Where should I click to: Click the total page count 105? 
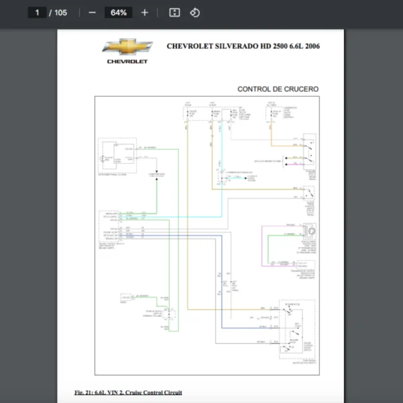click(x=60, y=13)
